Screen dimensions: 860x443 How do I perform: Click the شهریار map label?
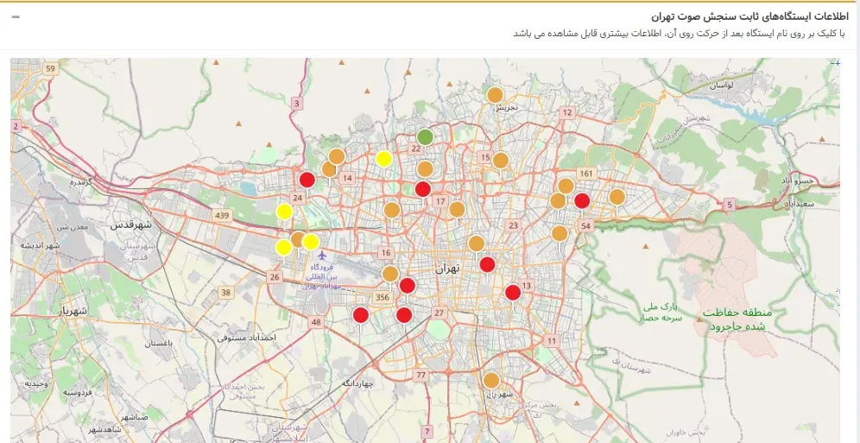pos(73,312)
